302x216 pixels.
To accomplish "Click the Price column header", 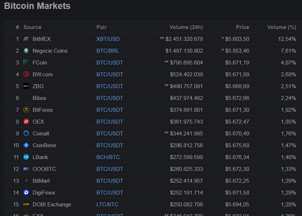I will (242, 27).
